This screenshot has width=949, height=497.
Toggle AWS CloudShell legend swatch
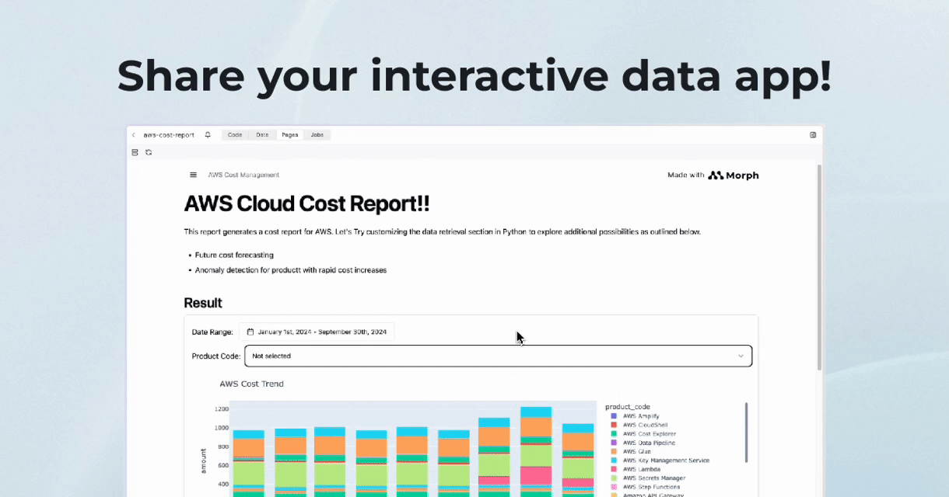pos(614,426)
